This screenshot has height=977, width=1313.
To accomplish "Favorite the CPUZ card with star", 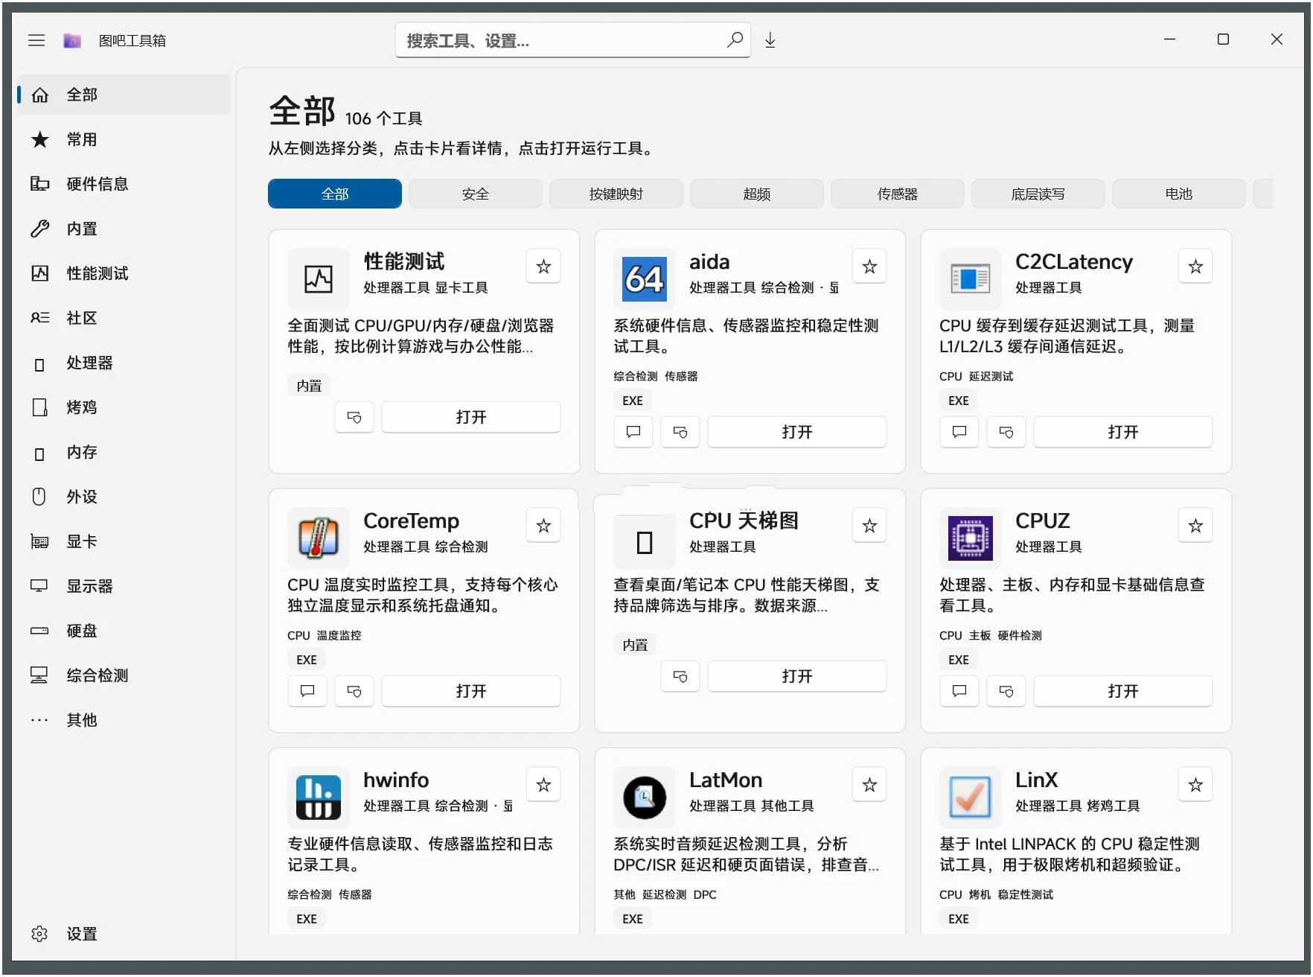I will coord(1195,526).
